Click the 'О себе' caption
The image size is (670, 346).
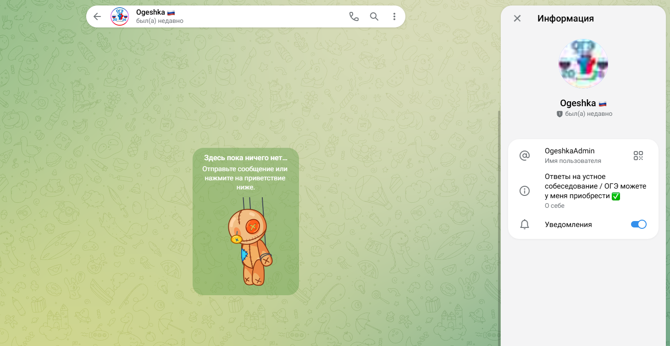[x=554, y=206]
